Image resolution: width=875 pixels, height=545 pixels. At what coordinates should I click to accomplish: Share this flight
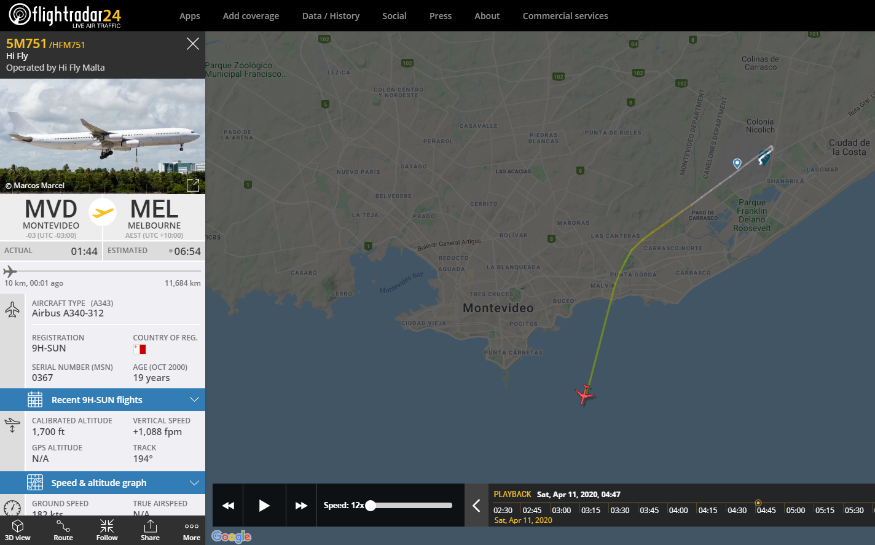coord(150,530)
